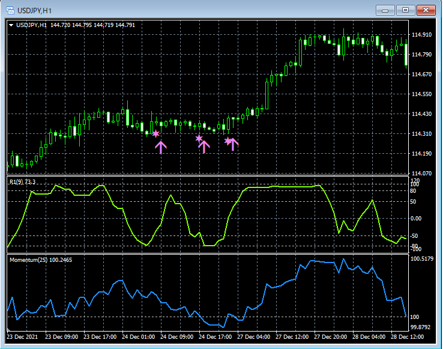443x349 pixels.
Task: Click the 24 Dec 01:00 time axis label
Action: pyautogui.click(x=139, y=337)
